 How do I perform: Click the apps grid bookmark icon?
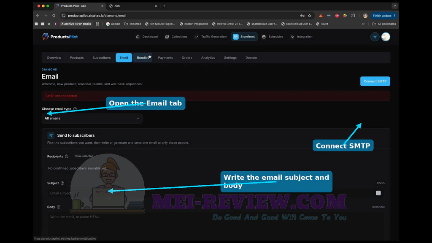coord(97,24)
